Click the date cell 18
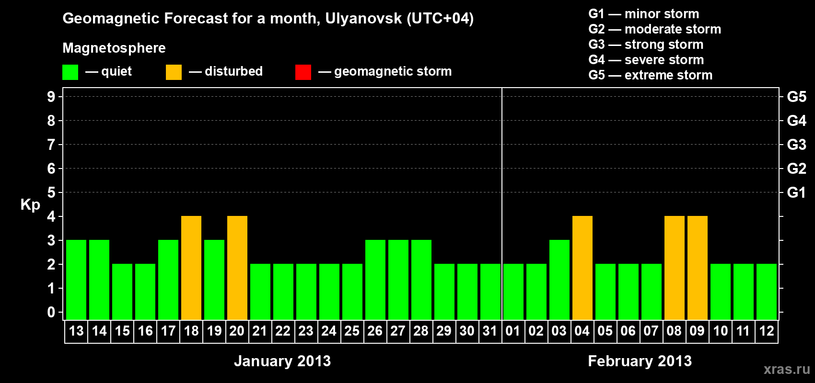The height and width of the screenshot is (383, 815). coord(191,331)
